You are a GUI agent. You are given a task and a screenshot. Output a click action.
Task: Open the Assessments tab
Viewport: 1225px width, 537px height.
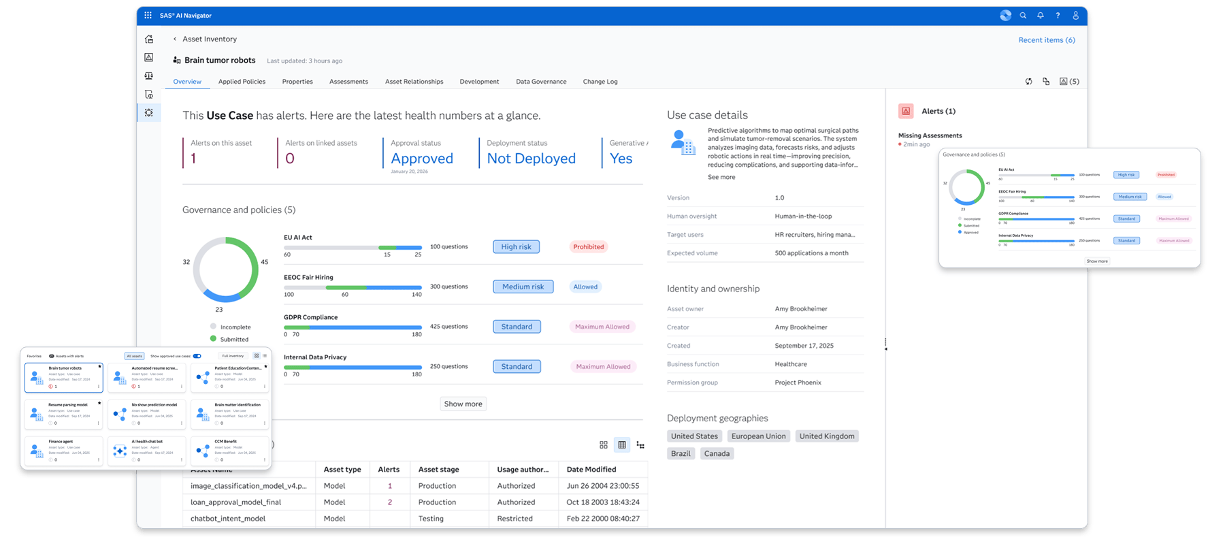point(348,82)
